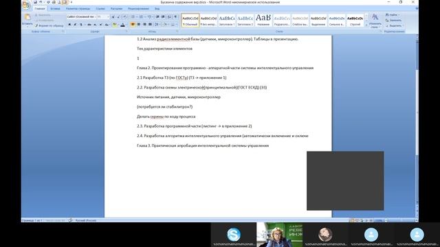This screenshot has height=247, width=440.
Task: Apply the font color button
Action: click(x=122, y=25)
